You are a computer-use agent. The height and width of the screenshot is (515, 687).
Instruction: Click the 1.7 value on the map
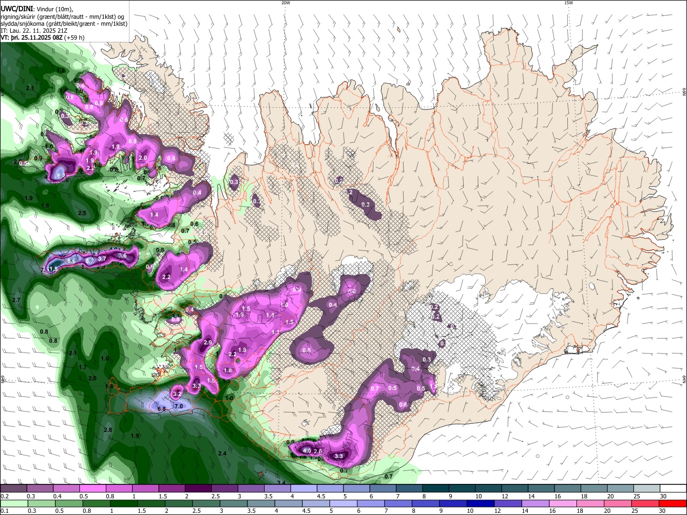(x=83, y=367)
